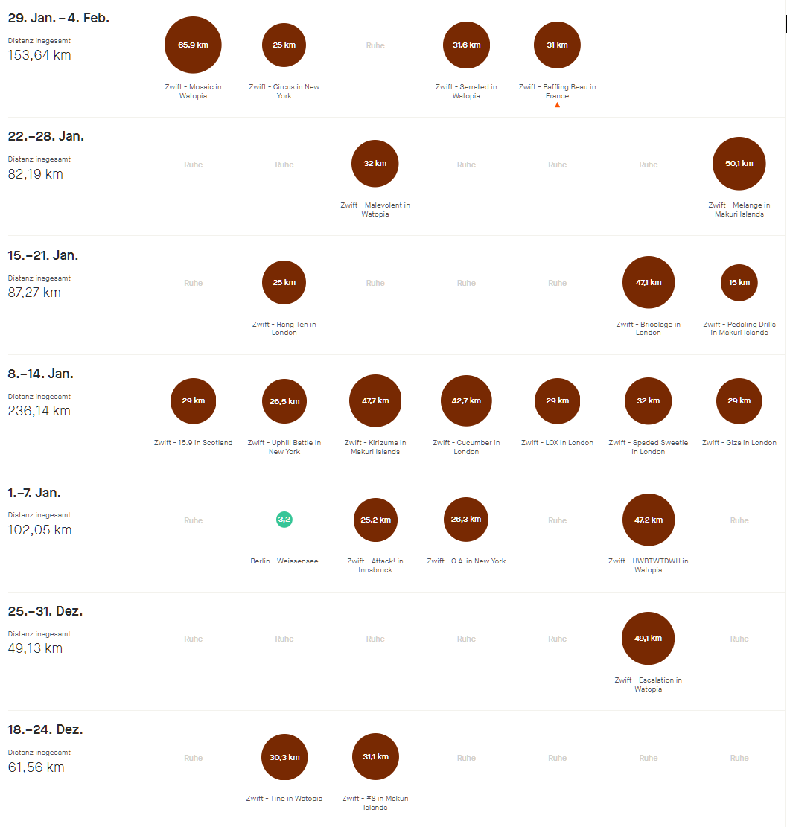Open the 31,6 km Serrated ride bubble
Screen dimensions: 790x827
pos(466,45)
